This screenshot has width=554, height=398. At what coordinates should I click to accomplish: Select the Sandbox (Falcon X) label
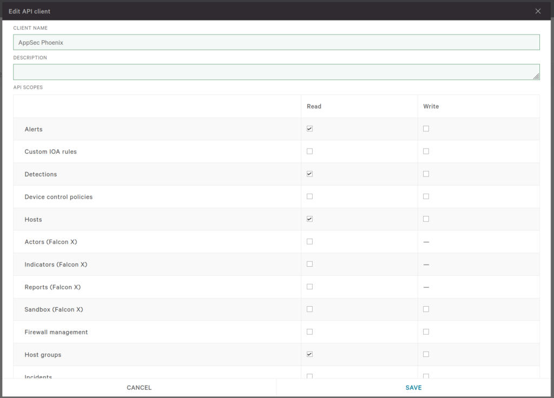coord(54,309)
